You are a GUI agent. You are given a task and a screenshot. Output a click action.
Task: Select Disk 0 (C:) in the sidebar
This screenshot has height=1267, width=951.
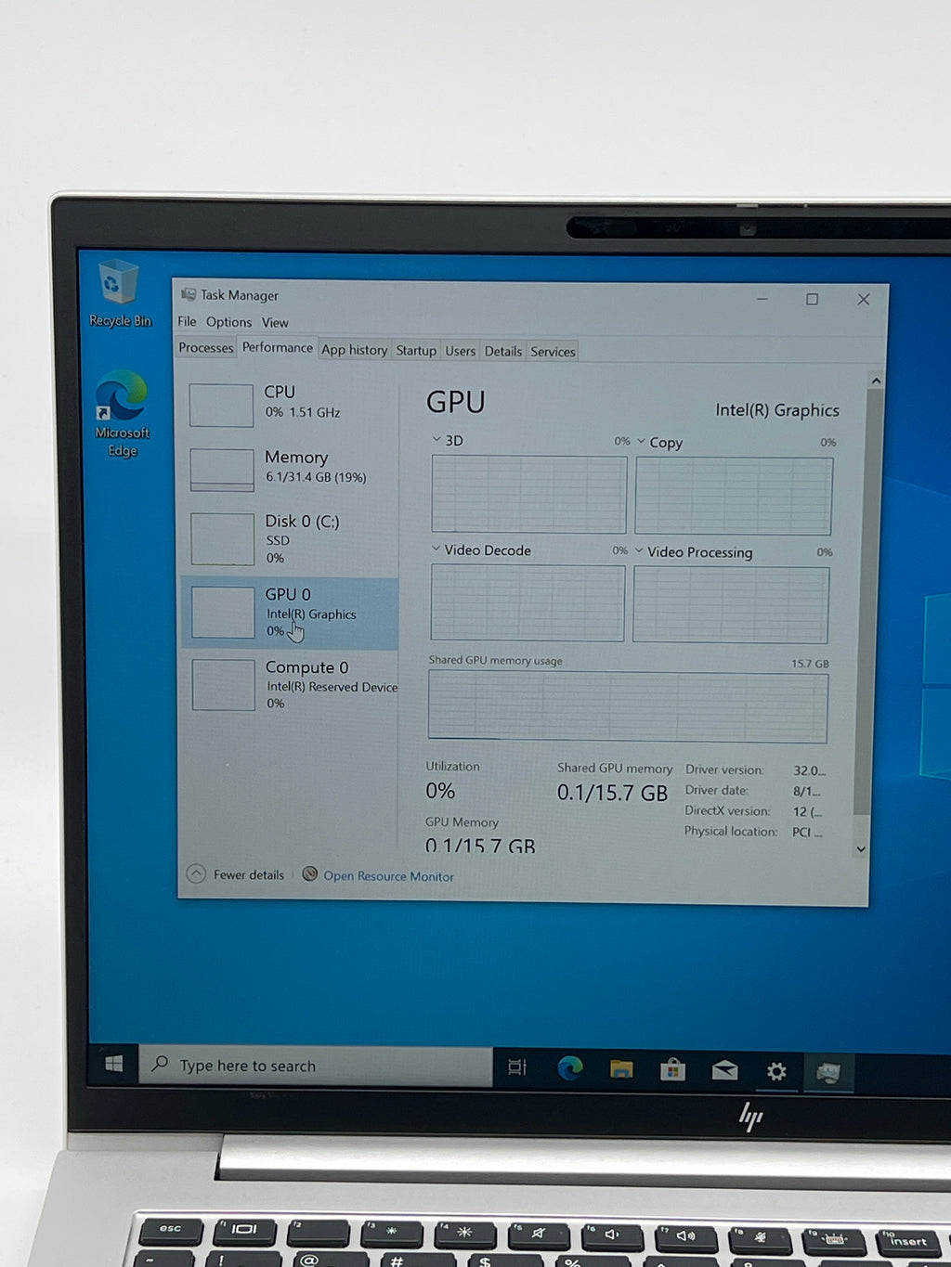click(x=289, y=538)
